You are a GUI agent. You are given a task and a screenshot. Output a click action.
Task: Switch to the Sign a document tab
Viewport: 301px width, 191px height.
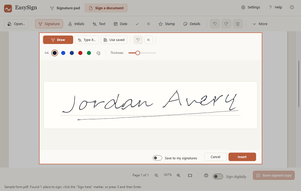pos(106,8)
